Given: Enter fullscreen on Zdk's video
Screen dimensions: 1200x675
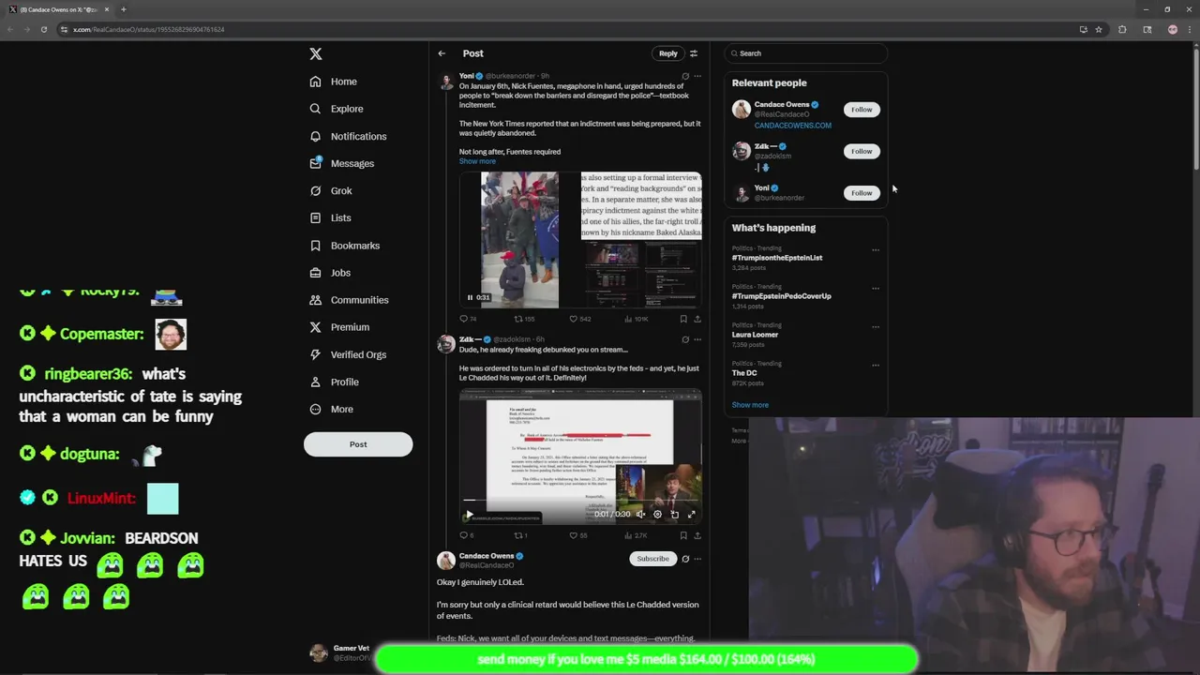Looking at the screenshot, I should click(692, 514).
